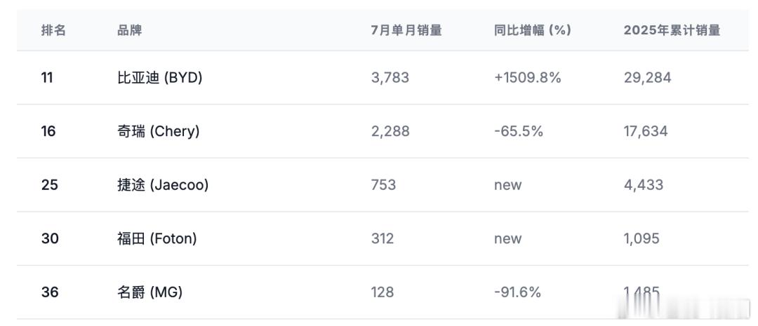The width and height of the screenshot is (758, 326).
Task: Select the 2025年累计销量 column header
Action: (672, 30)
